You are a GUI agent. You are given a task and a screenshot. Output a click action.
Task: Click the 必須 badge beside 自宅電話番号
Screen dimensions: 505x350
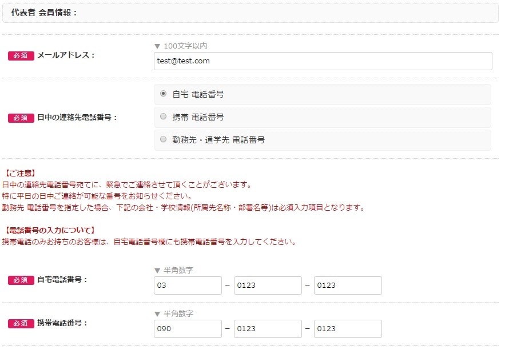coord(21,280)
